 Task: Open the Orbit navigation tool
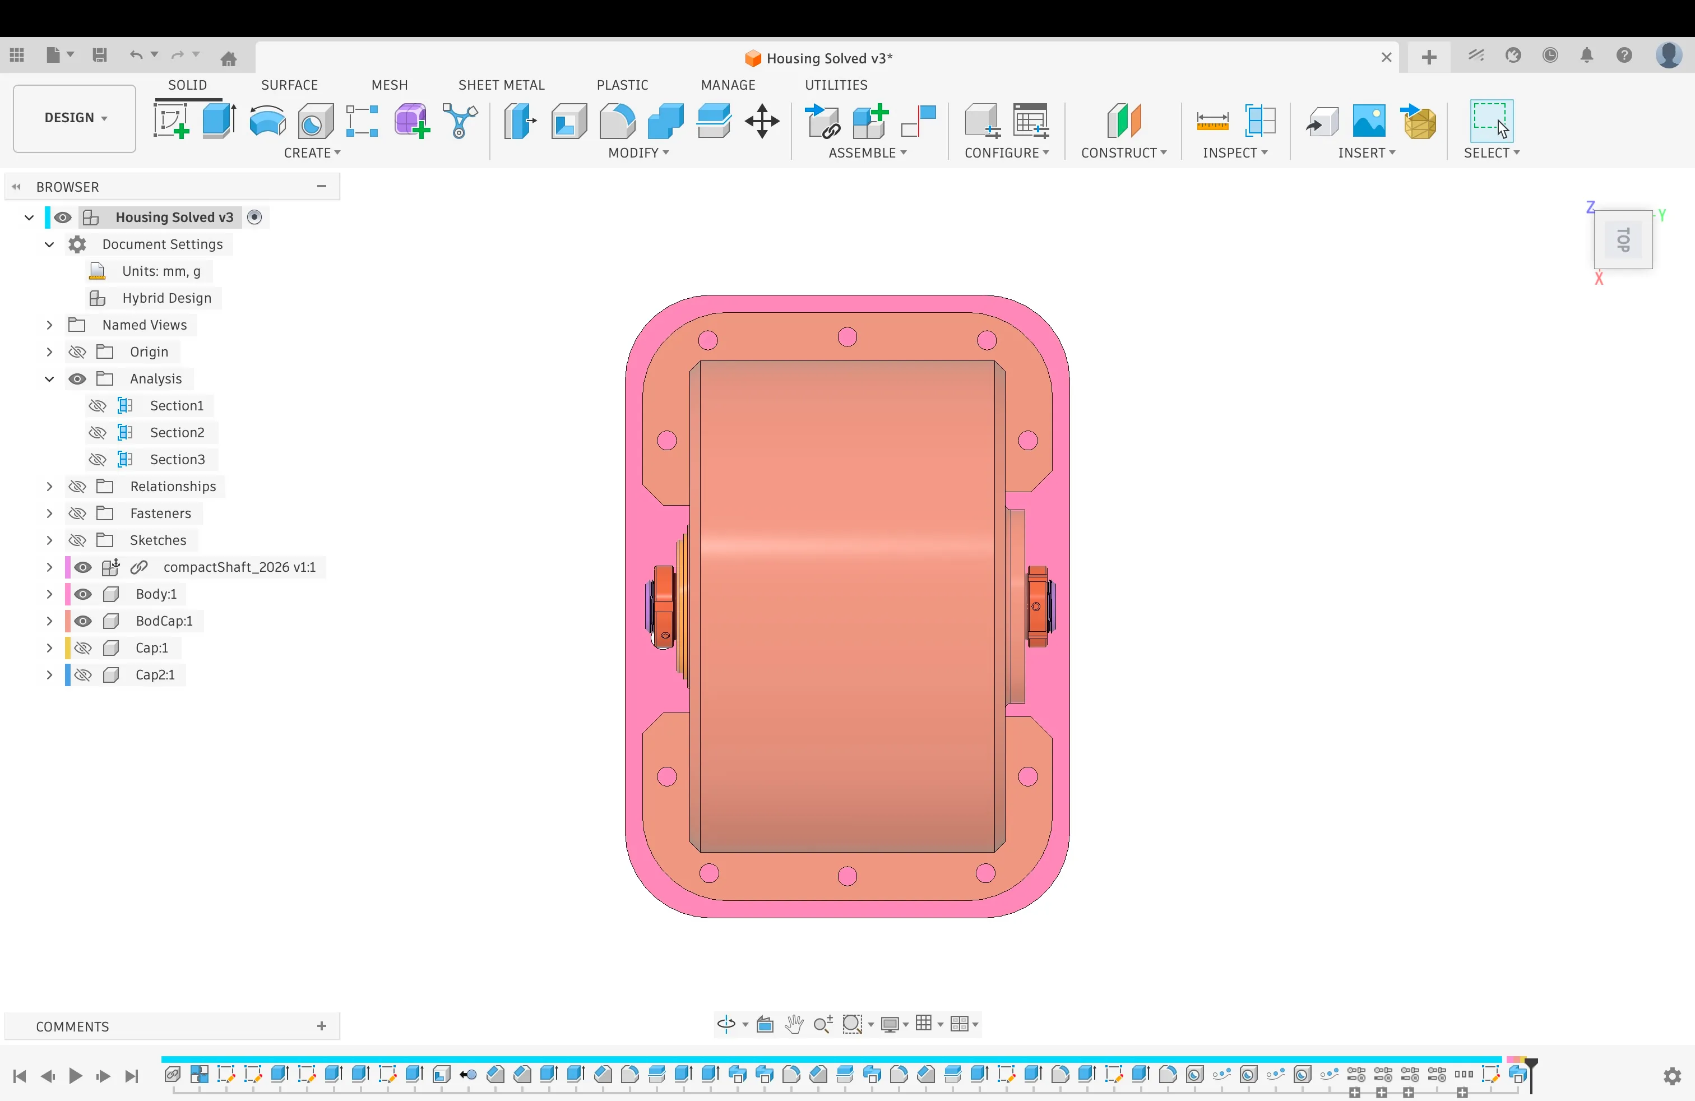tap(726, 1024)
